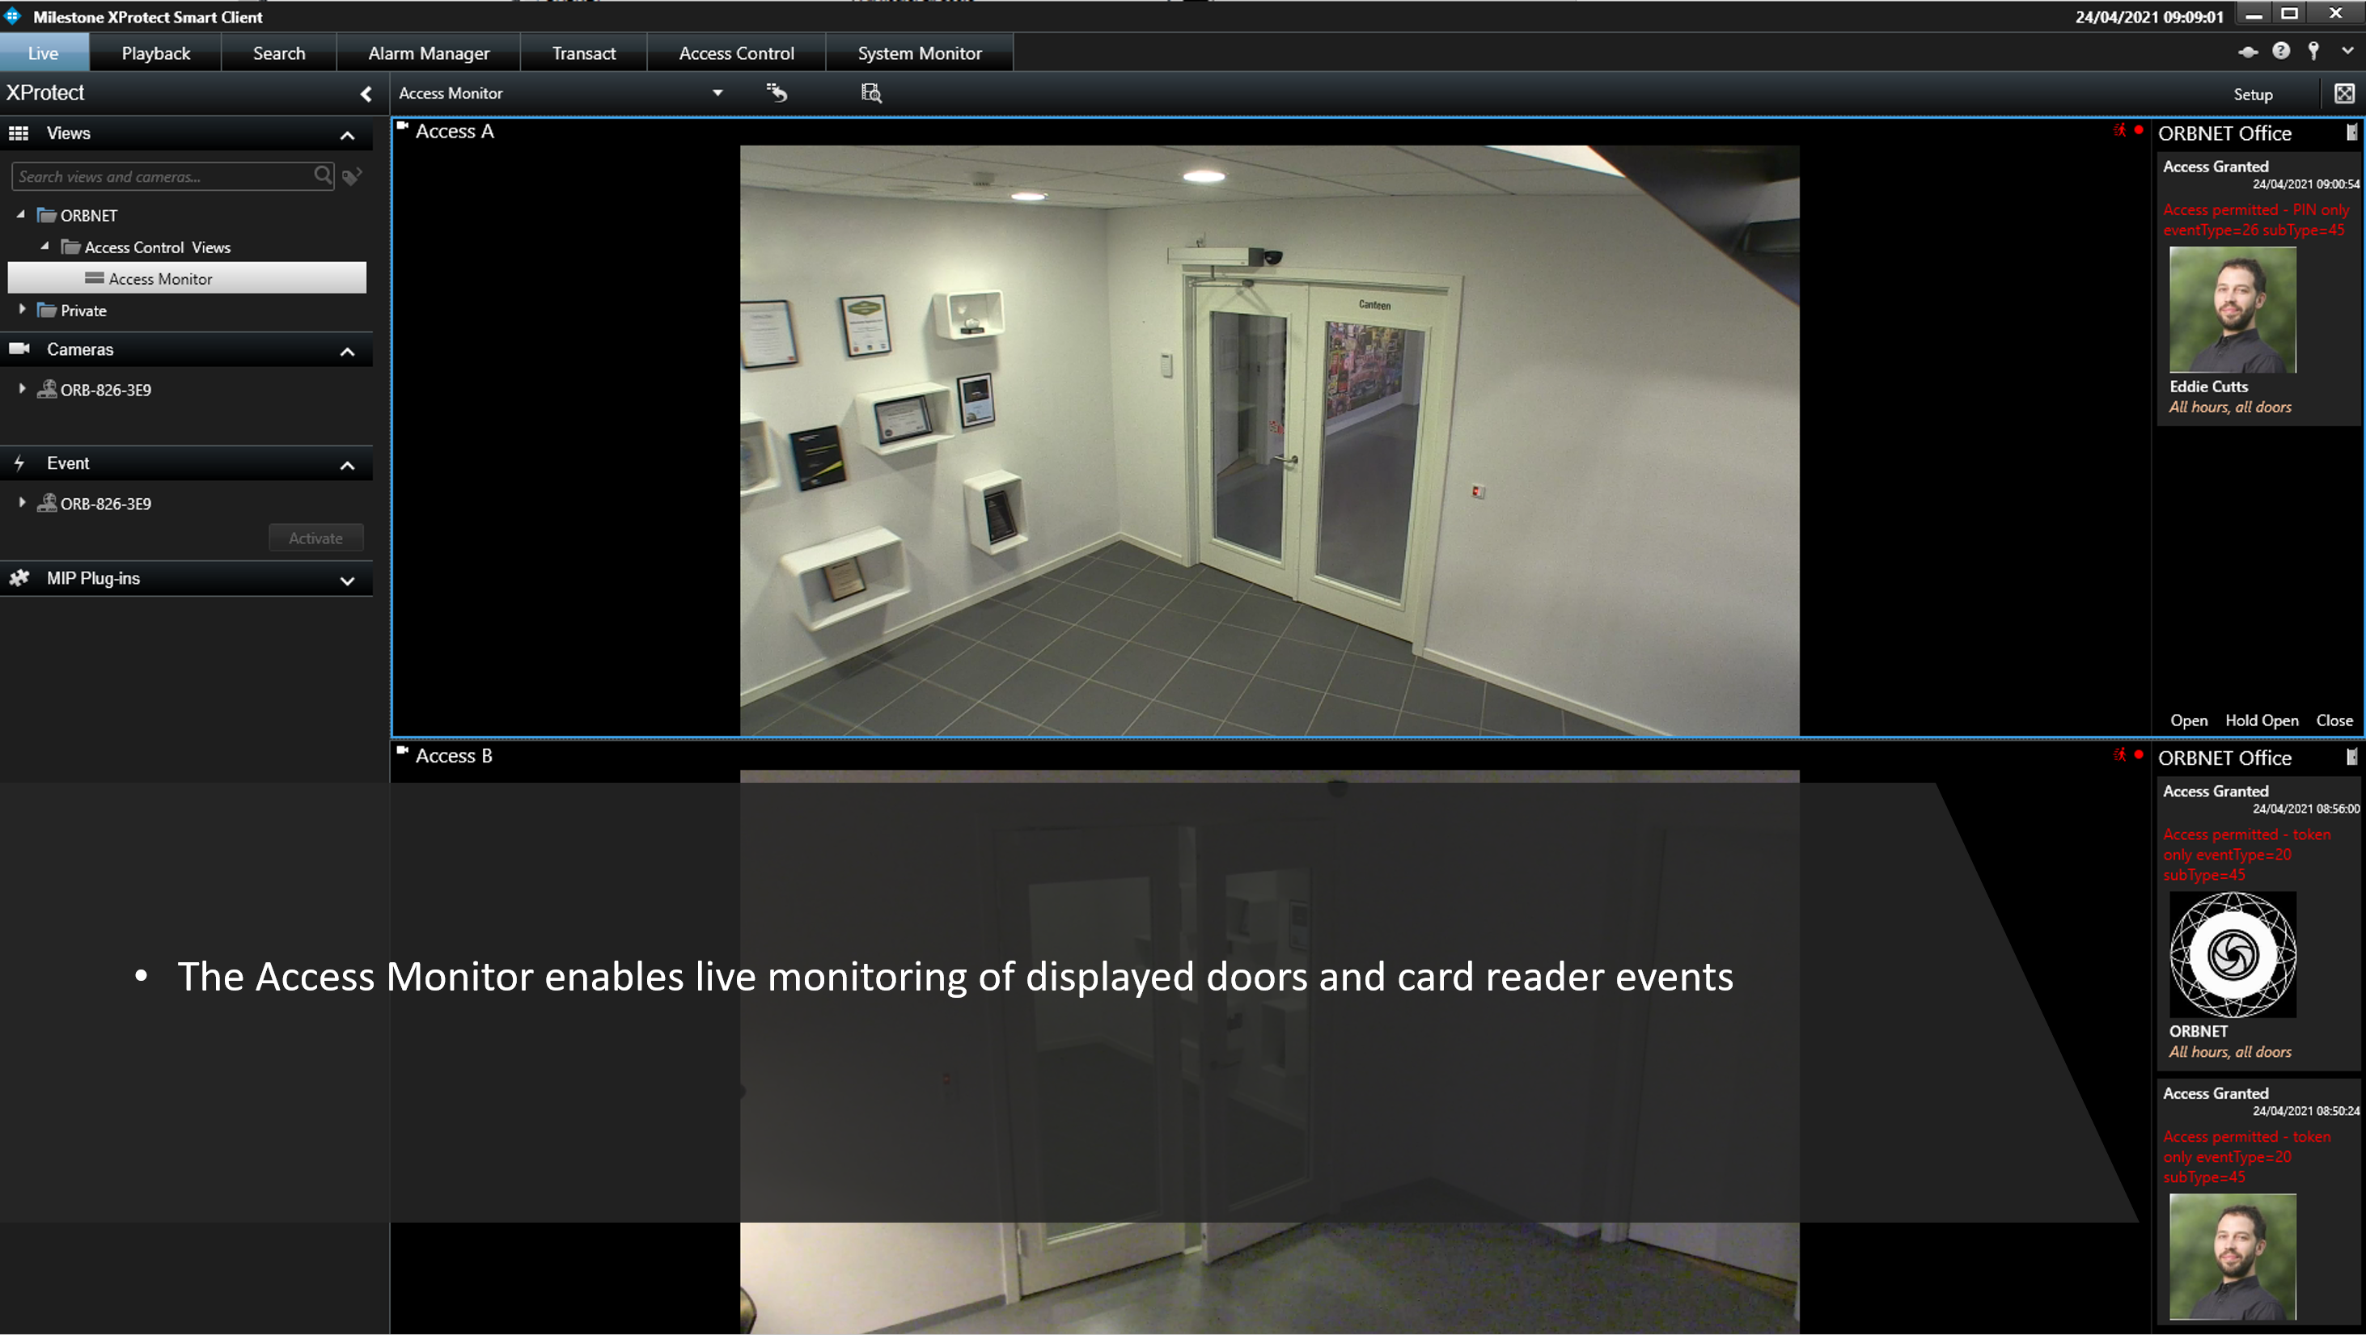Collapse the Event section chevron
The image size is (2366, 1335).
[x=347, y=466]
